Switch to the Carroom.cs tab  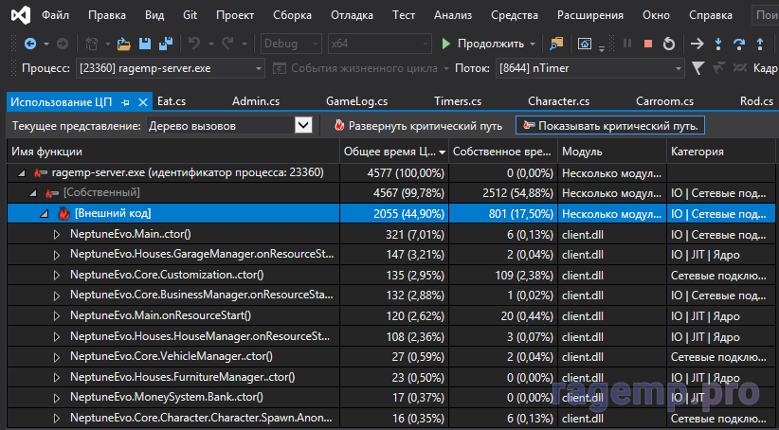(664, 101)
